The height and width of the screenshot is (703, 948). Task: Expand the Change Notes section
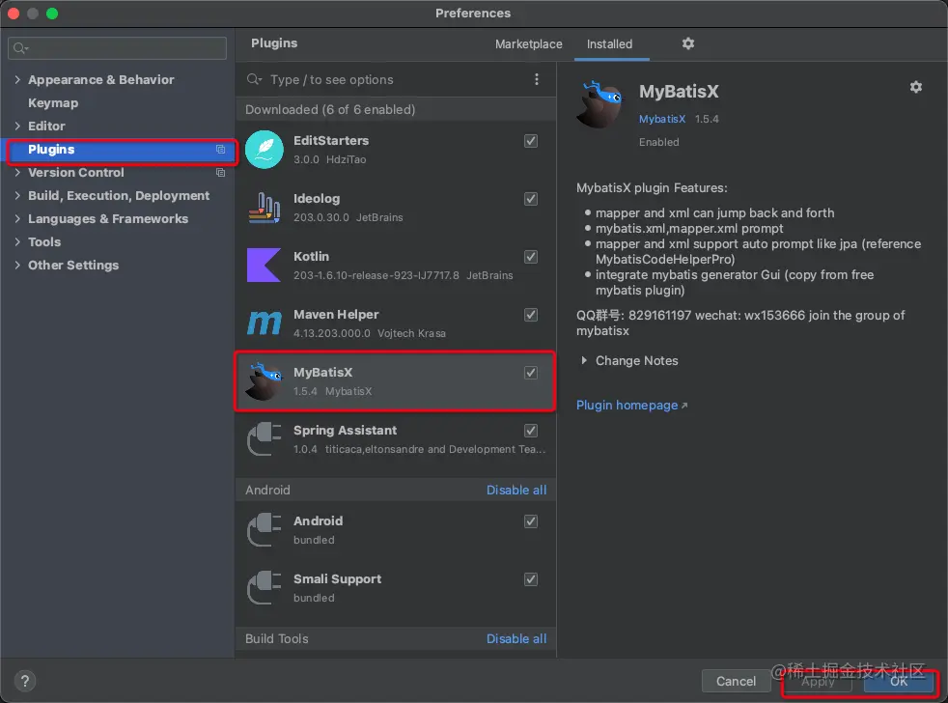(x=584, y=360)
